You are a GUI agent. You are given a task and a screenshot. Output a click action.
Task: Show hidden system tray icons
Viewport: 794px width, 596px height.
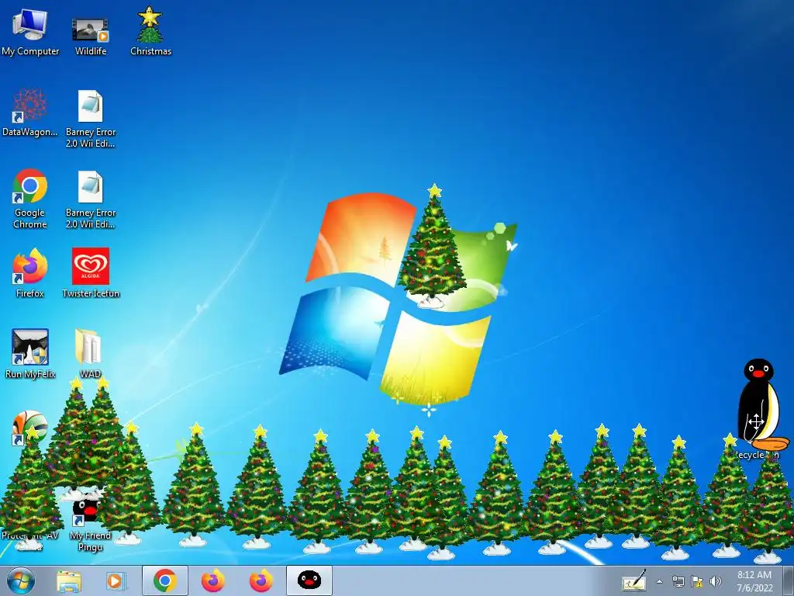(659, 581)
